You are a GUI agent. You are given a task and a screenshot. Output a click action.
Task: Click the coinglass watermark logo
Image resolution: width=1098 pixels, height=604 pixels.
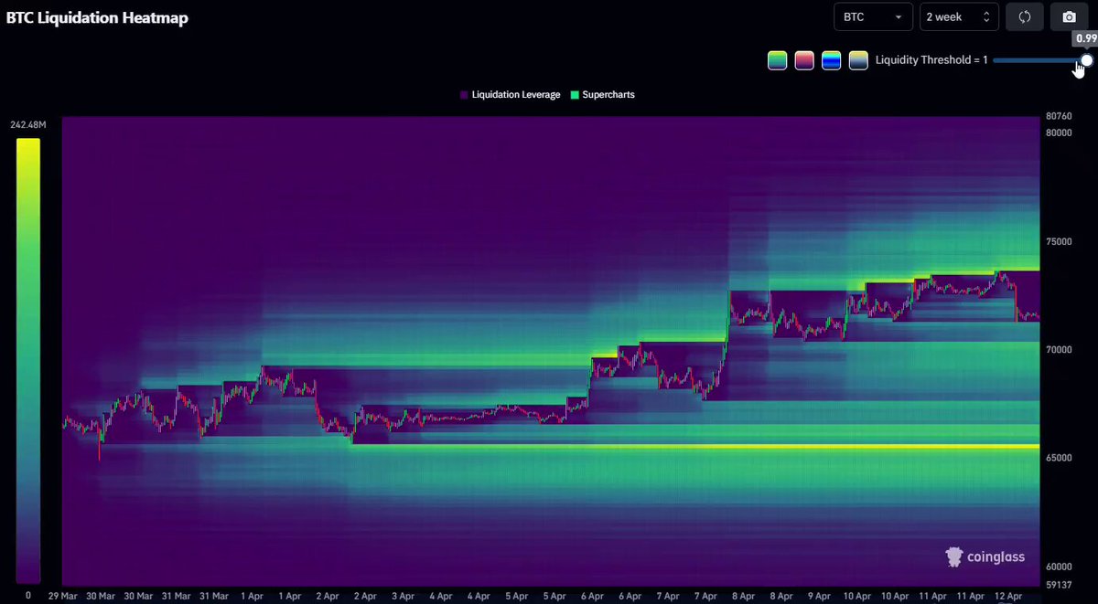(985, 556)
